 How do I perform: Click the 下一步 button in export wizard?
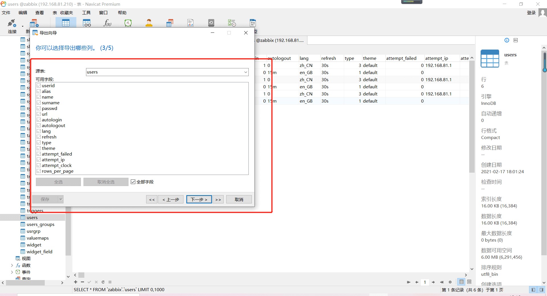199,199
